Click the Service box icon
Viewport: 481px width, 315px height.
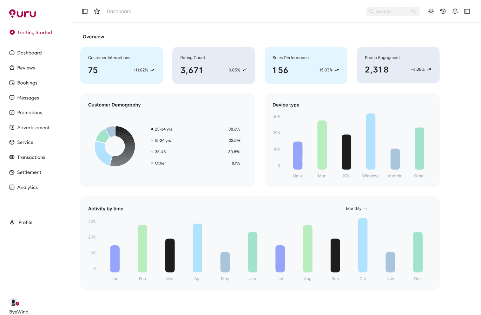[x=12, y=142]
